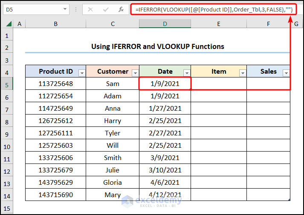This screenshot has height=215, width=304.
Task: Select row 5 header
Action: click(6, 84)
